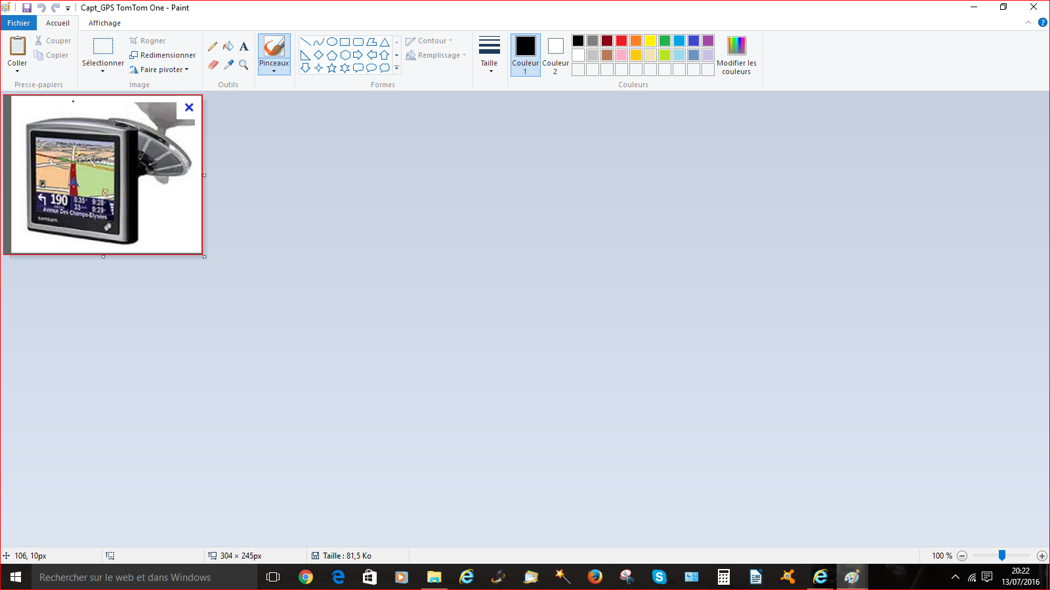Click the Coller paste icon
Screen dimensions: 1050x590
17,46
